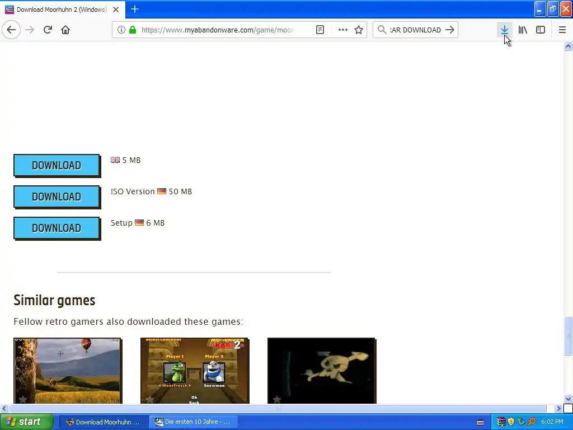Open the Windows start menu
This screenshot has width=573, height=430.
point(26,422)
